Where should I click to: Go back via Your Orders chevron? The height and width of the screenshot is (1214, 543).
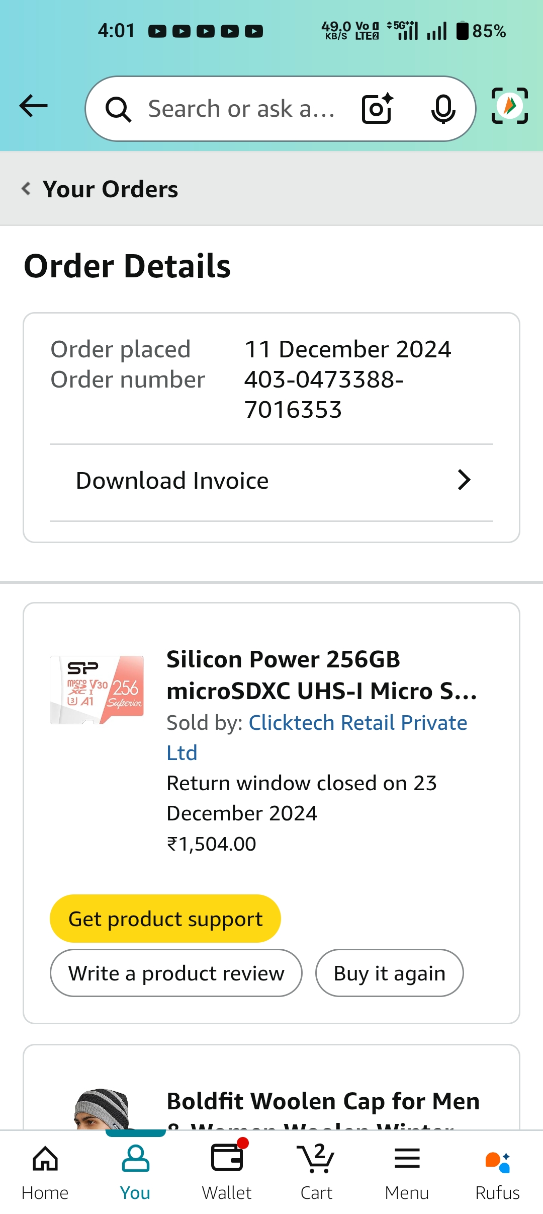tap(27, 189)
